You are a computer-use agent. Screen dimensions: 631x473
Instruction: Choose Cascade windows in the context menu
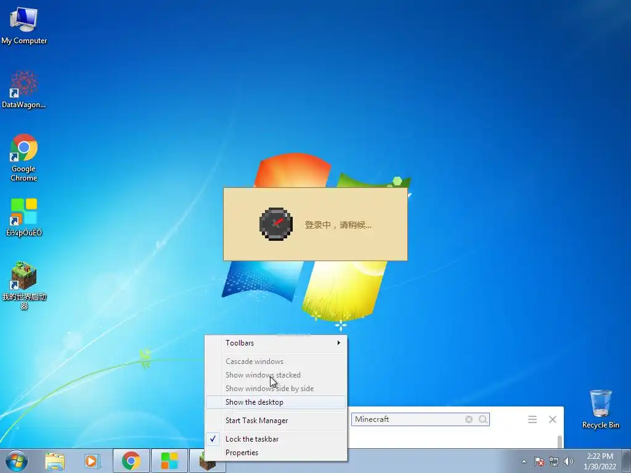click(x=276, y=361)
